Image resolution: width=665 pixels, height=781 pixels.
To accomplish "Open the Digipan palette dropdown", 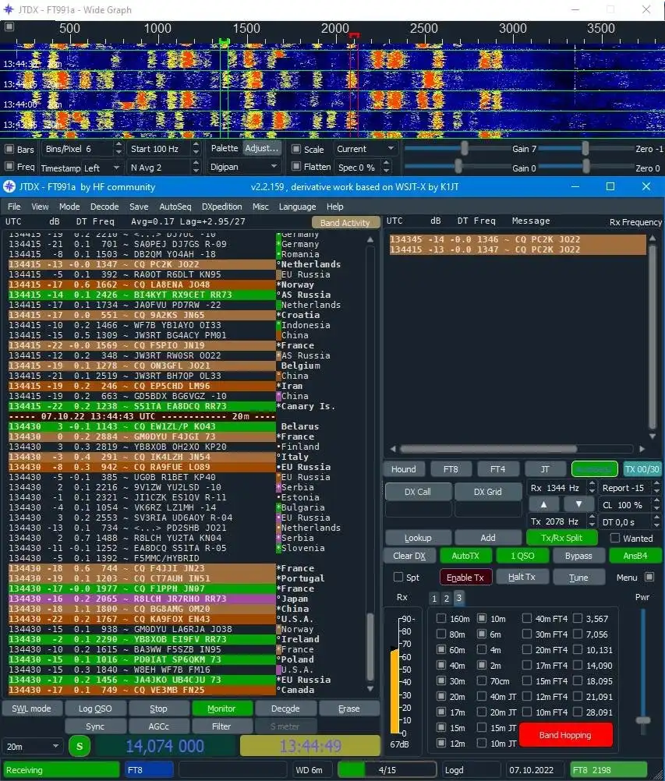I will [243, 167].
